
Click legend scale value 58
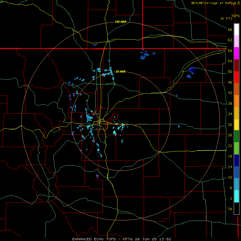pos(230,51)
